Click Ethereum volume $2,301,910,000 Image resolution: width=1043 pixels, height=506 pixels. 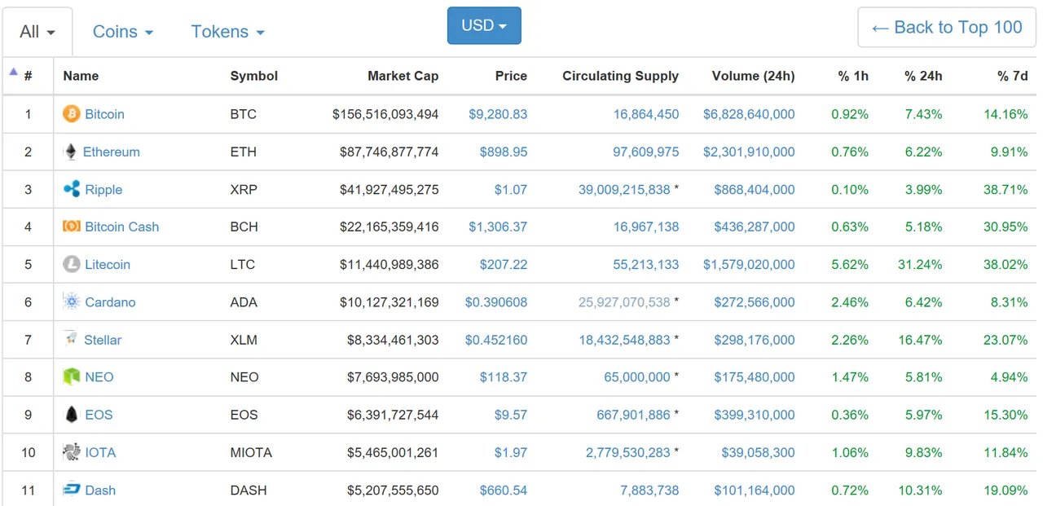pos(749,152)
